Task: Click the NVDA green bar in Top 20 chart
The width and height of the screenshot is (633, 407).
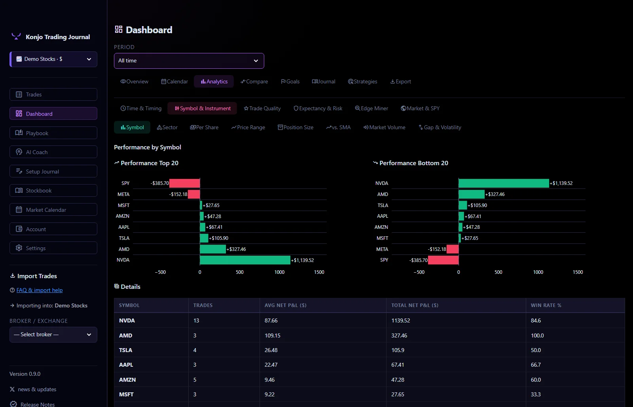Action: point(245,260)
